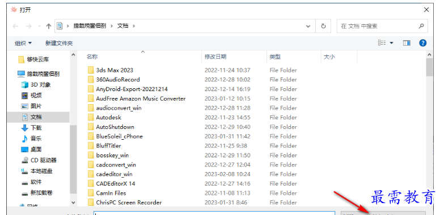Select the CADEditorX 14 folder
The image size is (440, 215).
pos(115,184)
